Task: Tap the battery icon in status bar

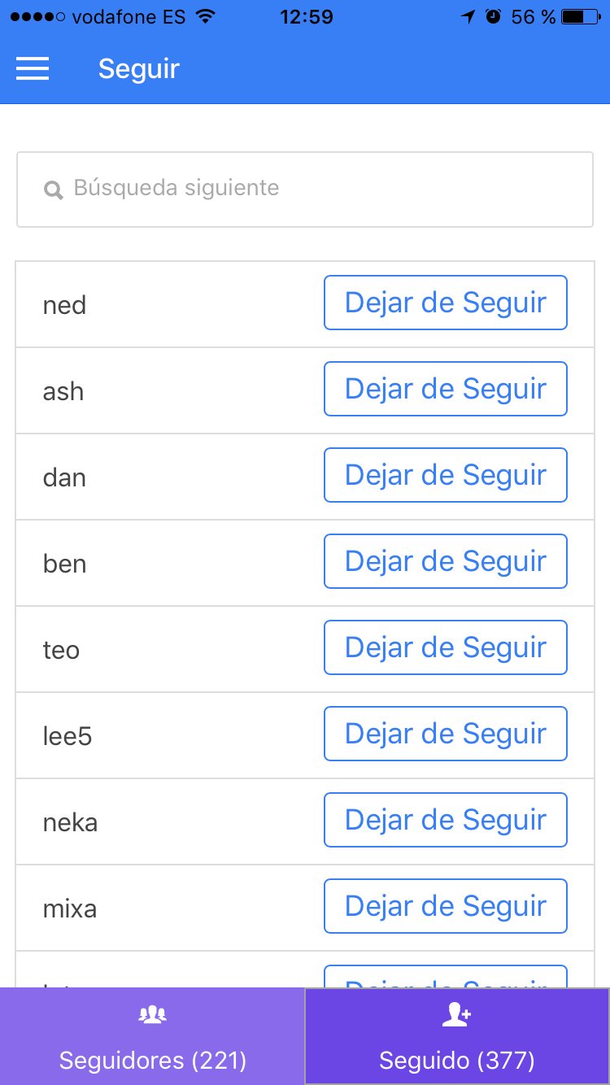Action: [x=582, y=16]
